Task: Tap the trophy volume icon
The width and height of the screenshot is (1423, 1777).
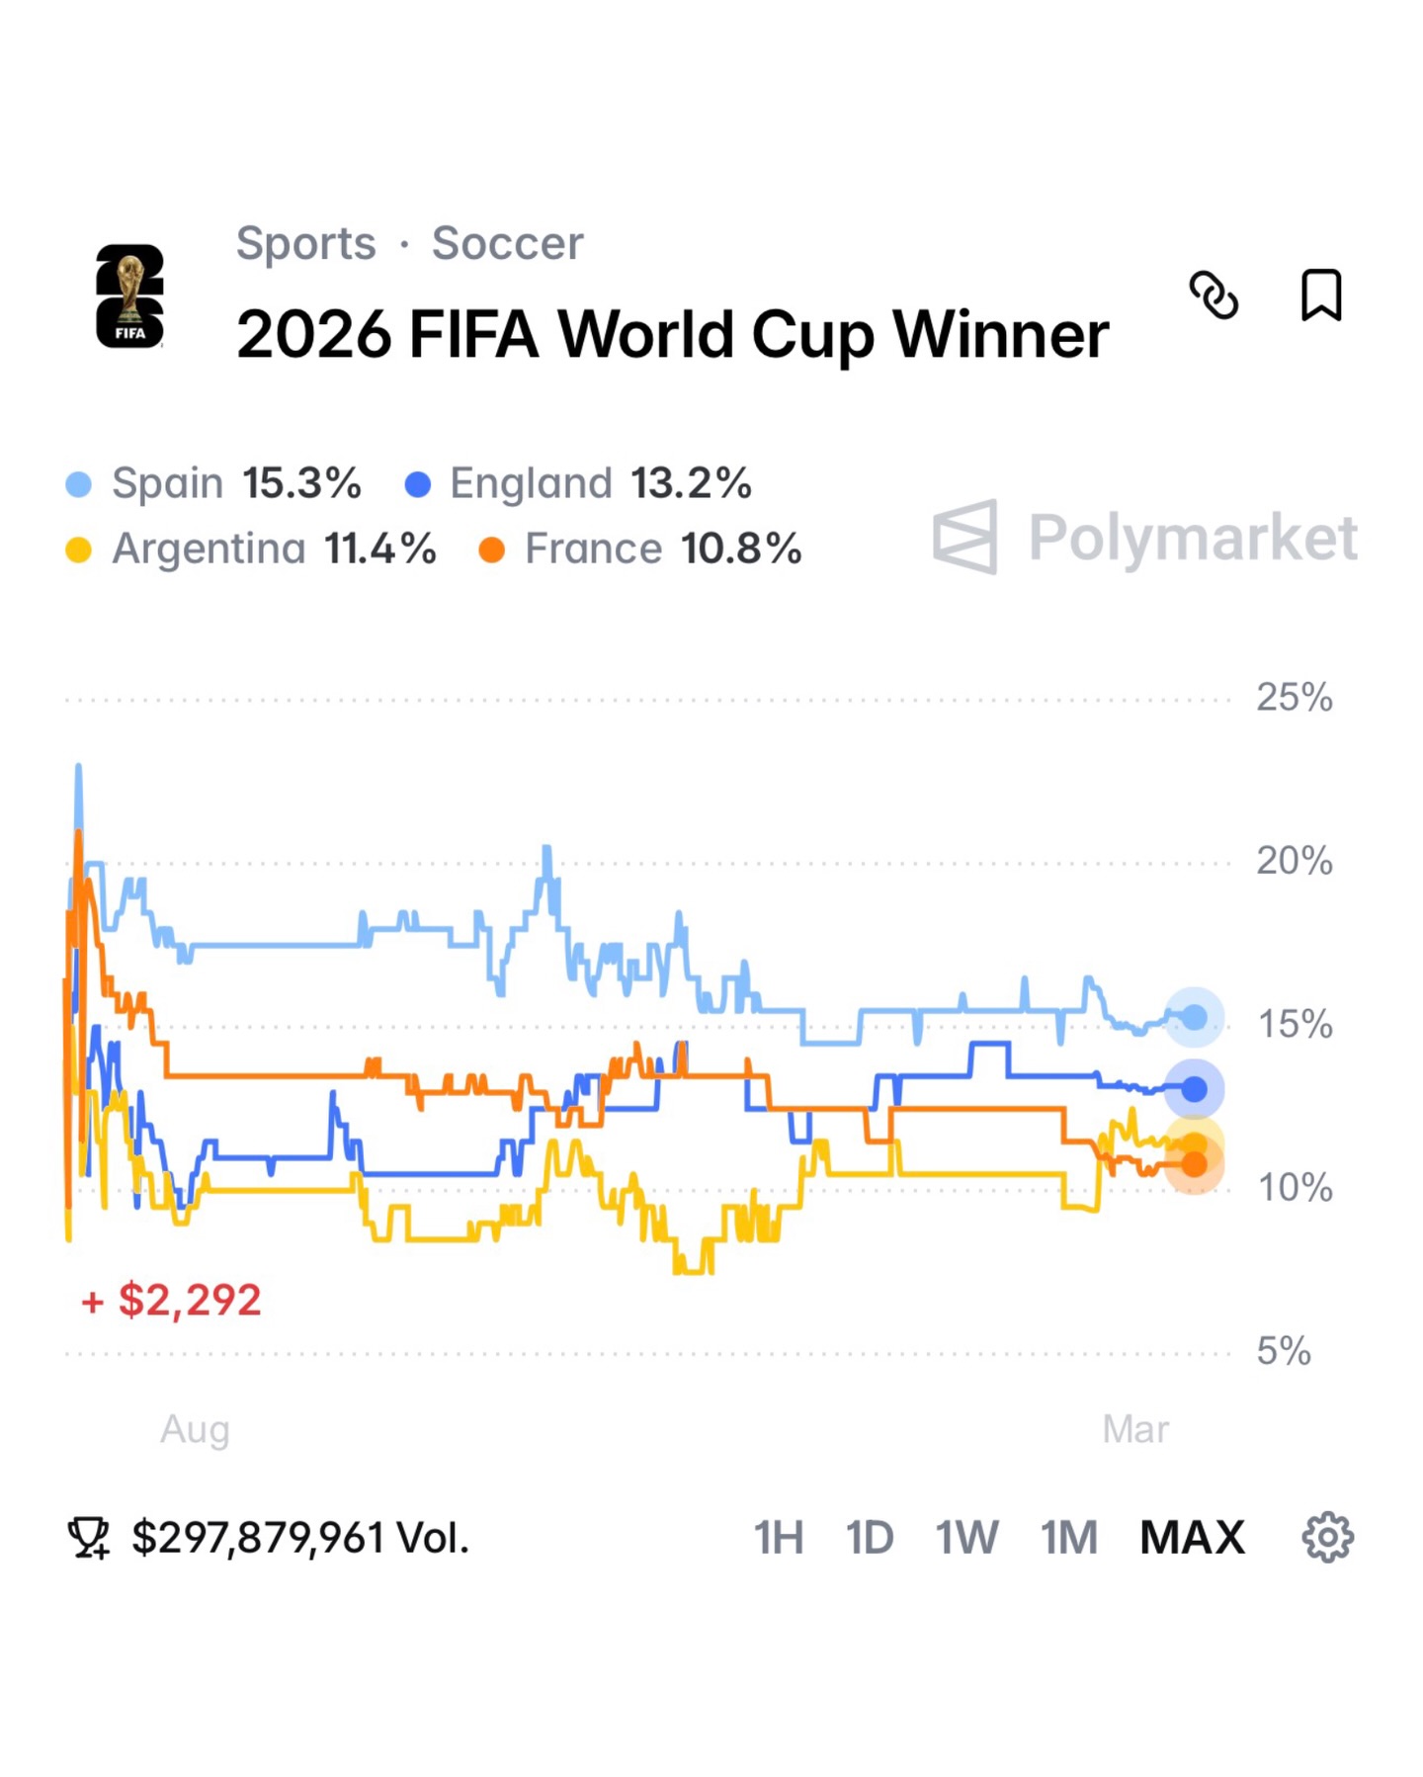Action: pyautogui.click(x=89, y=1538)
